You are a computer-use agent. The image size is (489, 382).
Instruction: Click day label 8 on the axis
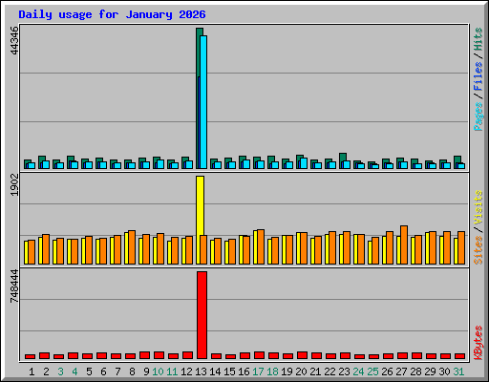(132, 371)
